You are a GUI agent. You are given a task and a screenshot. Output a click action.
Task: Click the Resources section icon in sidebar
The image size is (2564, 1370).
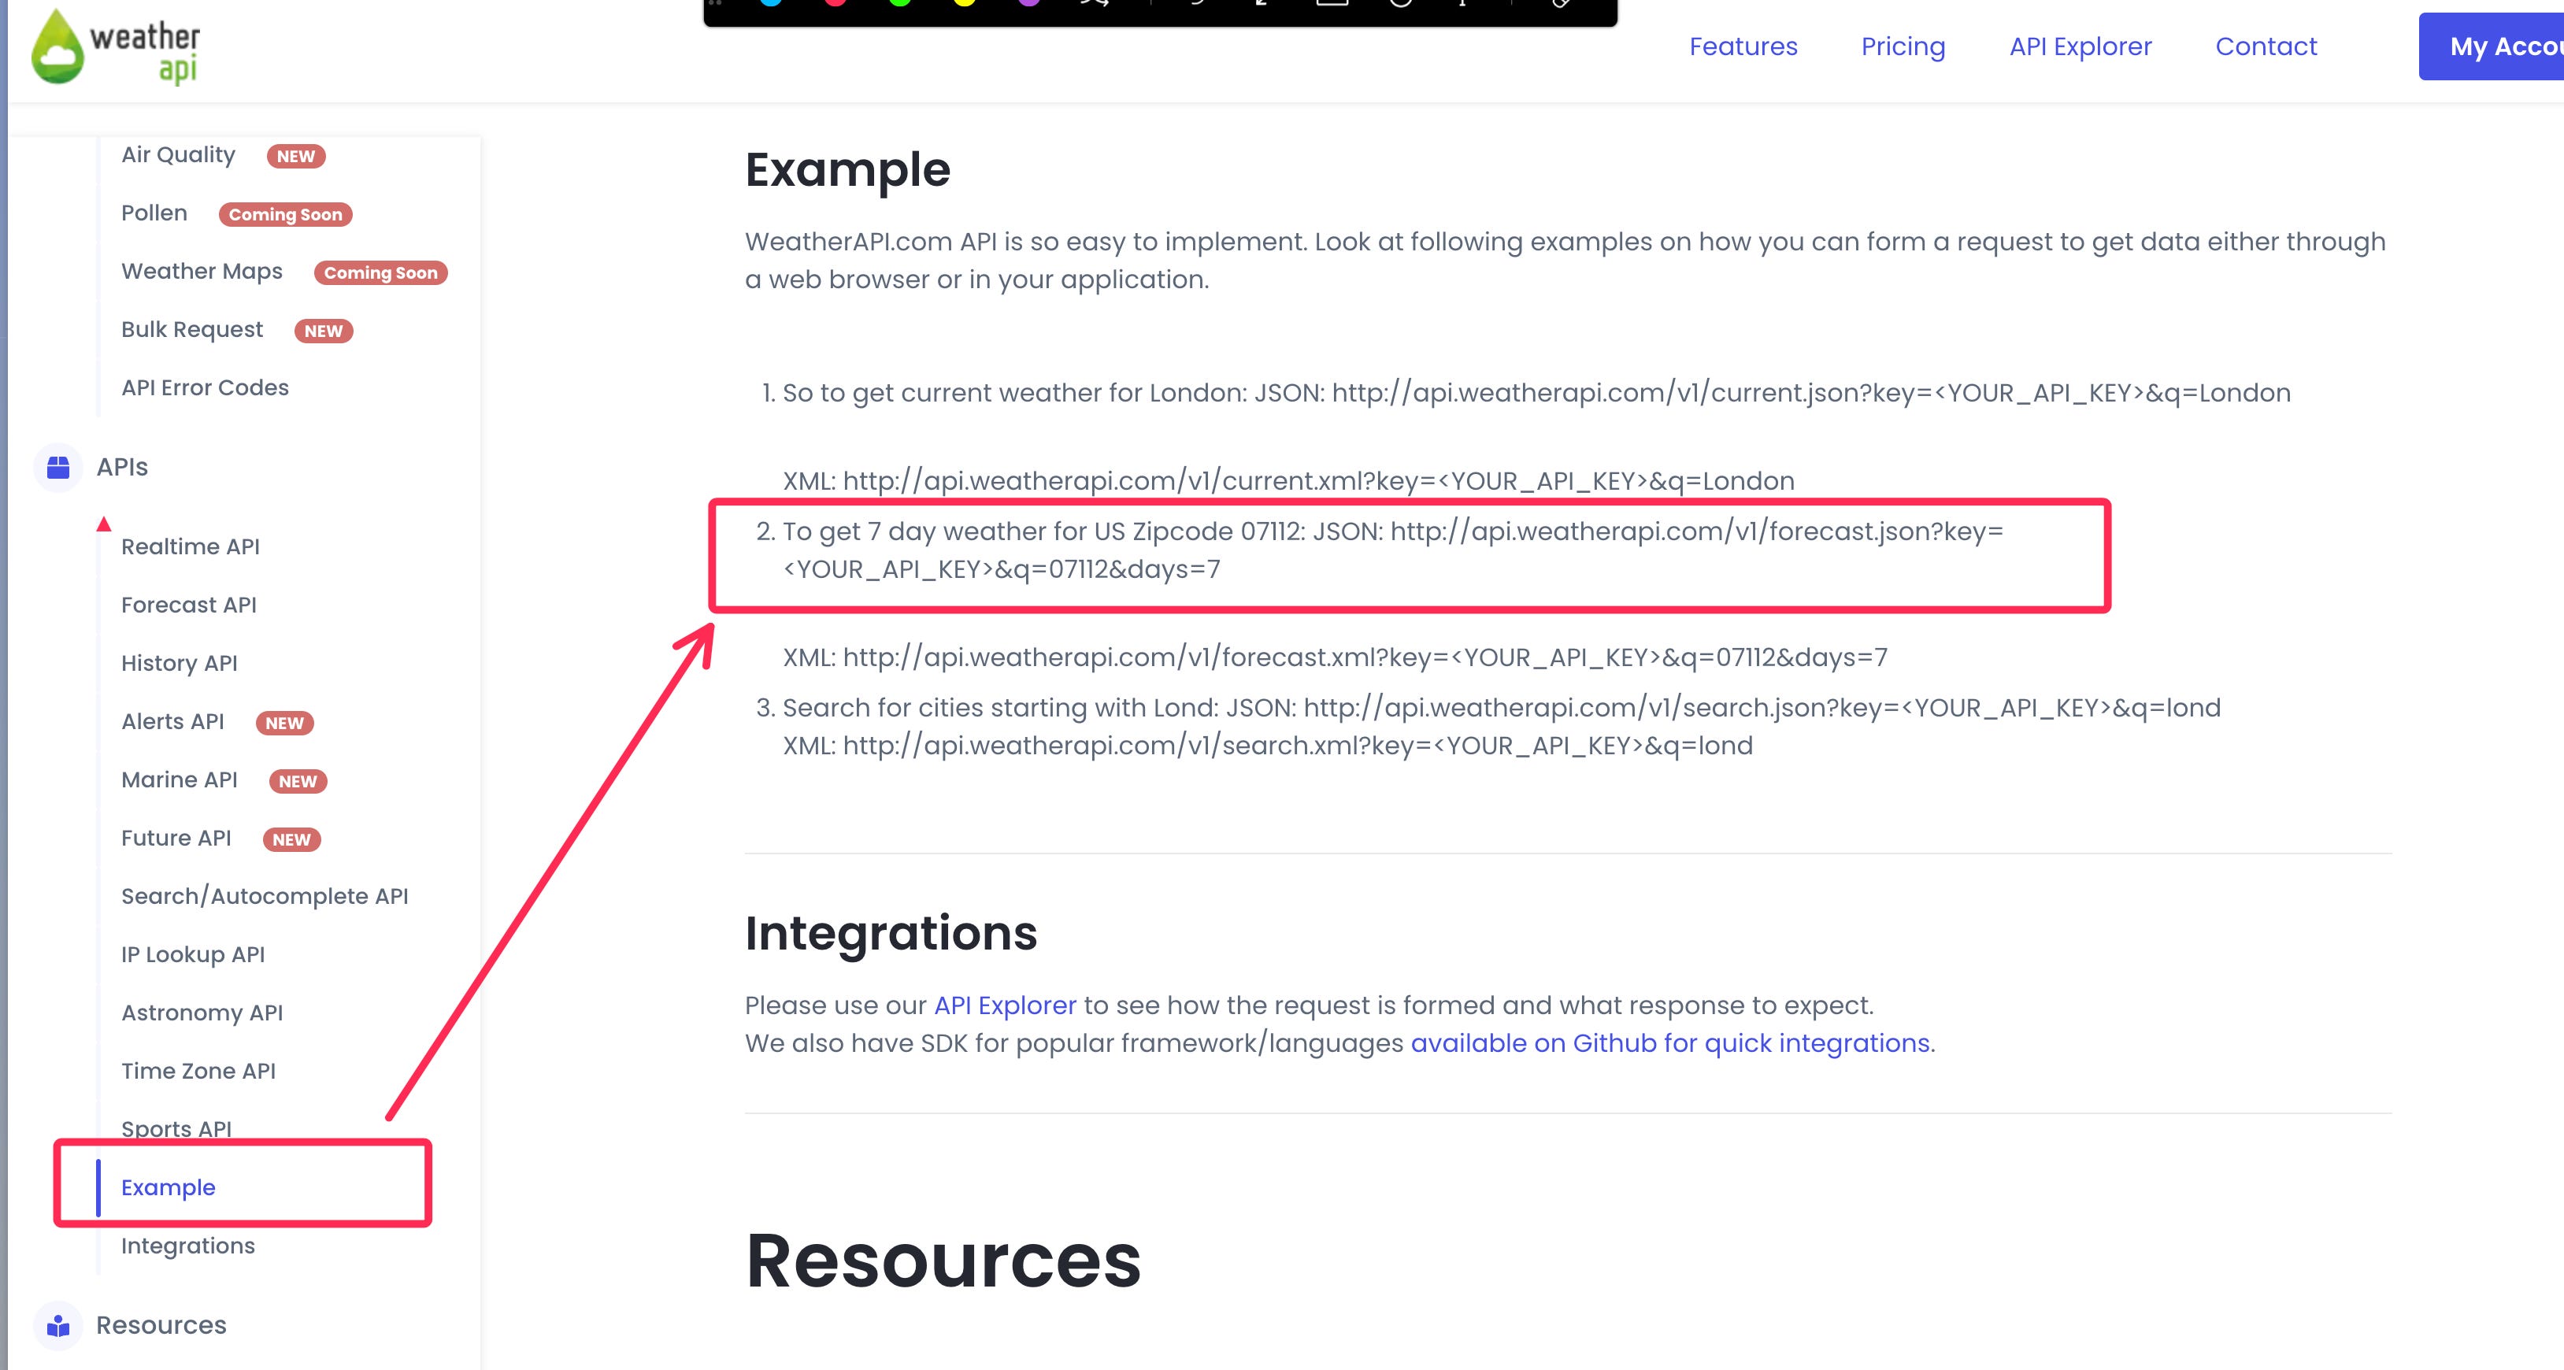tap(57, 1325)
